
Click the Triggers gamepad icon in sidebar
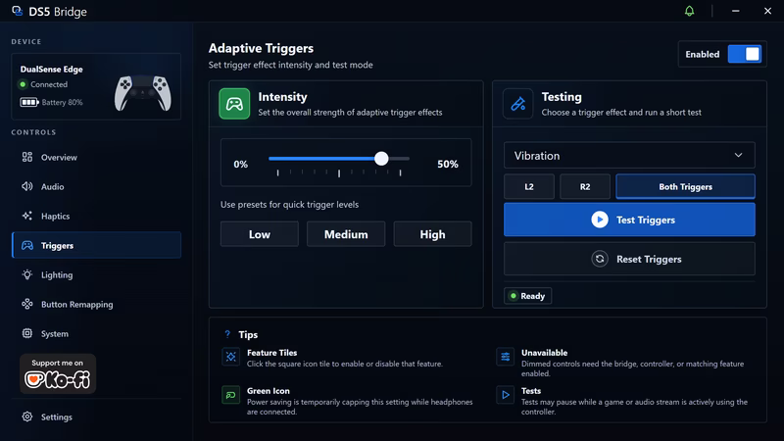(27, 246)
